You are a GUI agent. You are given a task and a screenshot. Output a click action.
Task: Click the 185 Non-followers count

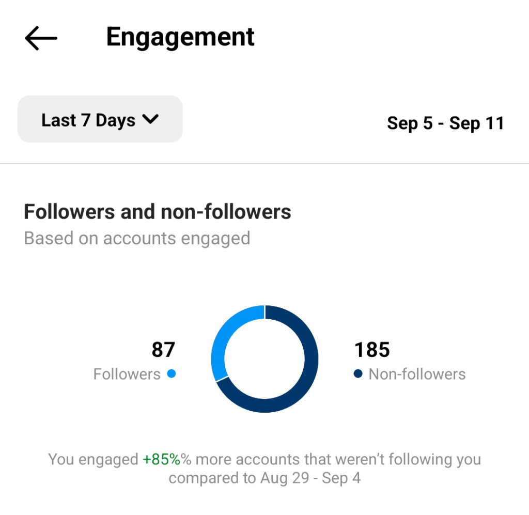(x=372, y=350)
